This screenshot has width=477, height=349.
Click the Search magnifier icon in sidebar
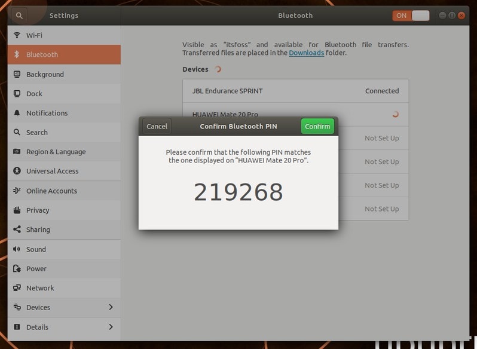(17, 132)
